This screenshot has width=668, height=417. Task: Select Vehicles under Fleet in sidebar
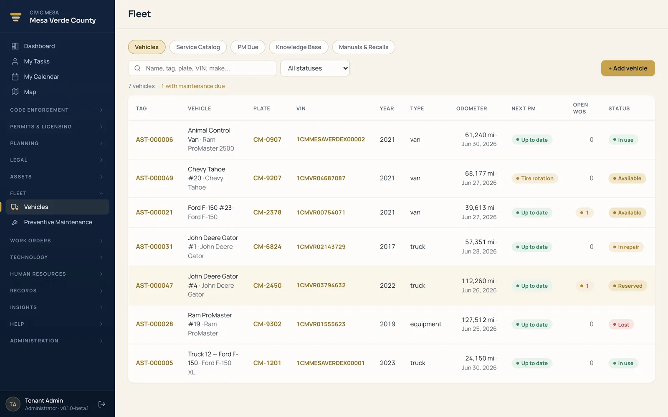click(57, 207)
